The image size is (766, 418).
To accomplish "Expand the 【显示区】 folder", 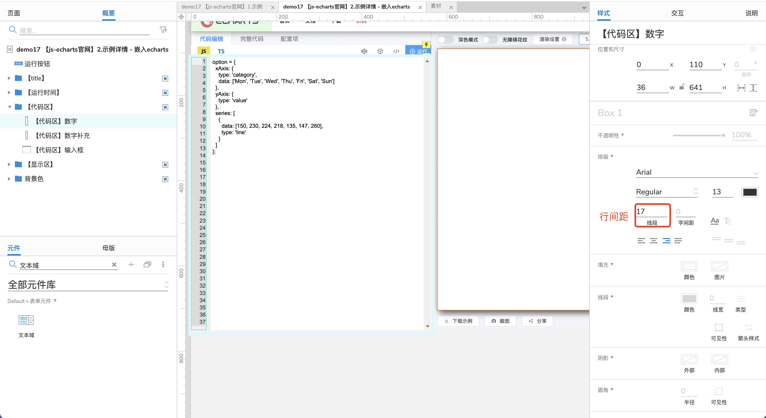I will [x=9, y=165].
